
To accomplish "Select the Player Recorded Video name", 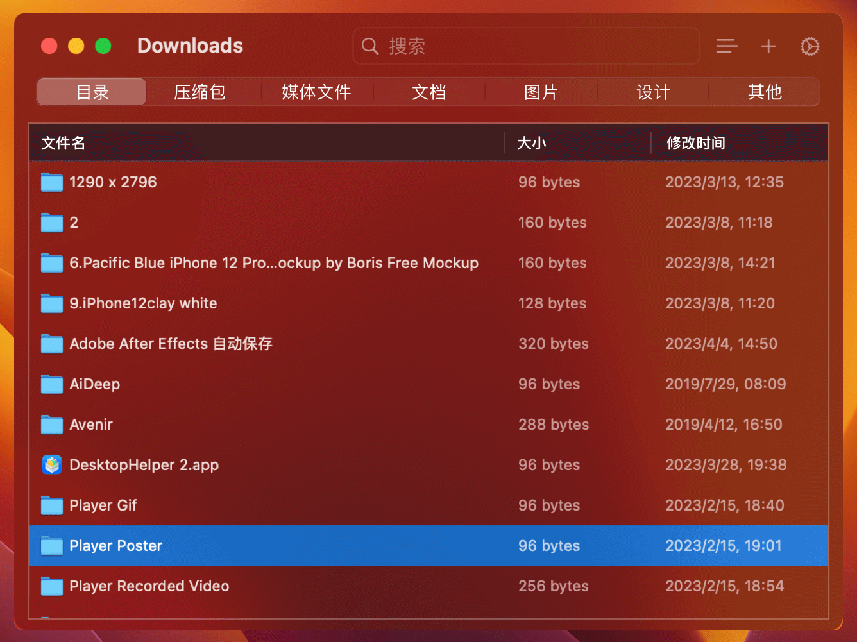I will [x=149, y=586].
